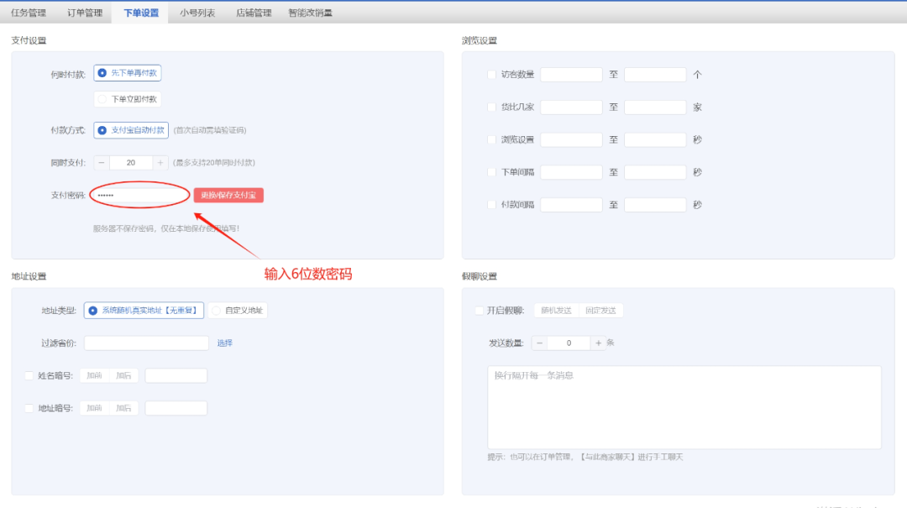Open the 小号列表 tab
The image size is (907, 508).
coord(197,13)
